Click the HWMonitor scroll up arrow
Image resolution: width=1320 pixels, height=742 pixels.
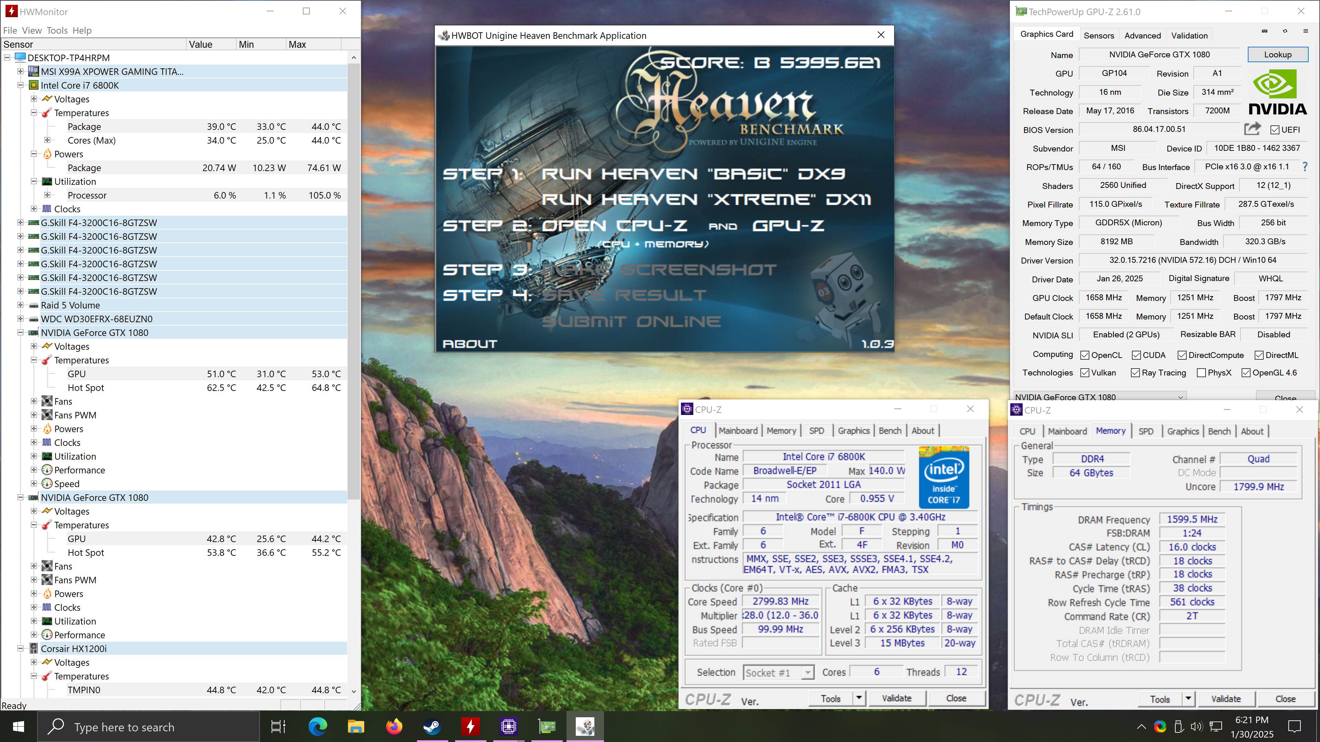coord(354,57)
